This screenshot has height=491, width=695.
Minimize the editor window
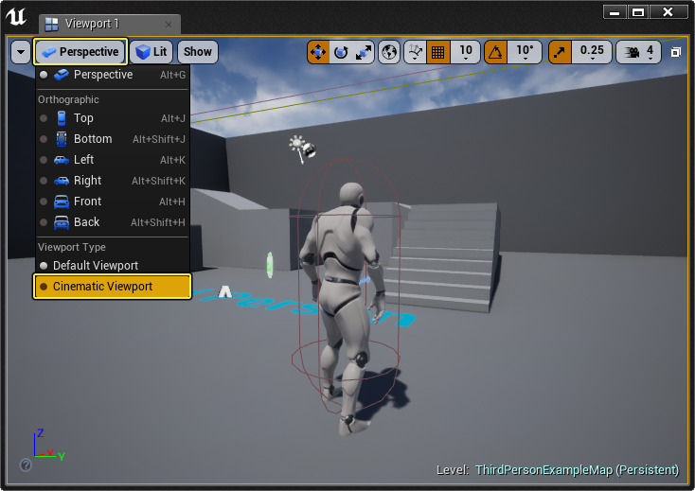click(x=615, y=12)
